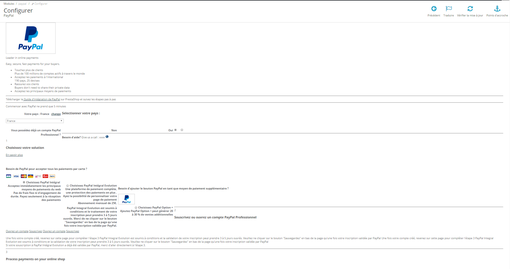Open the Traduire flag icon
This screenshot has height=269, width=510.
coord(449,9)
